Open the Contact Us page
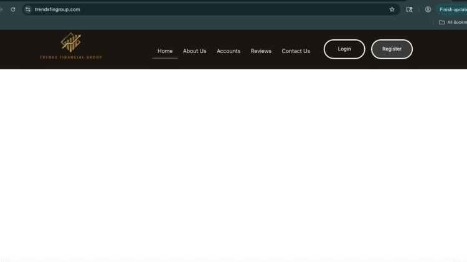The image size is (467, 262). tap(296, 51)
